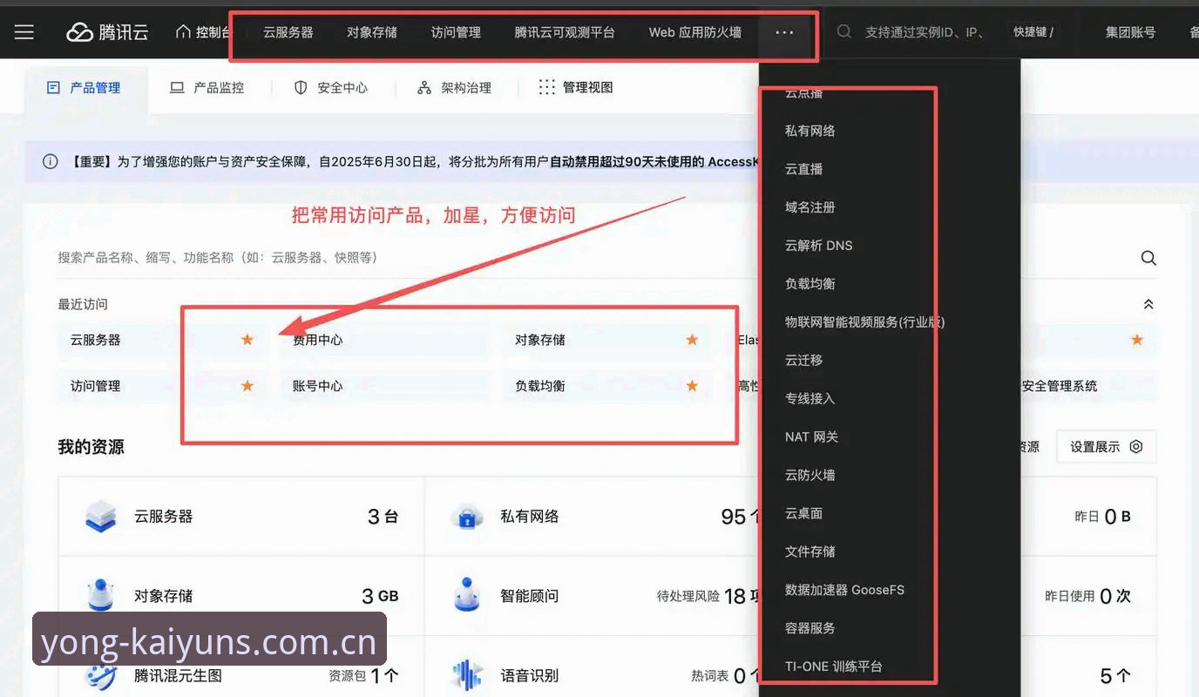
Task: Toggle the star at far right of the recent visits row
Action: click(1136, 340)
